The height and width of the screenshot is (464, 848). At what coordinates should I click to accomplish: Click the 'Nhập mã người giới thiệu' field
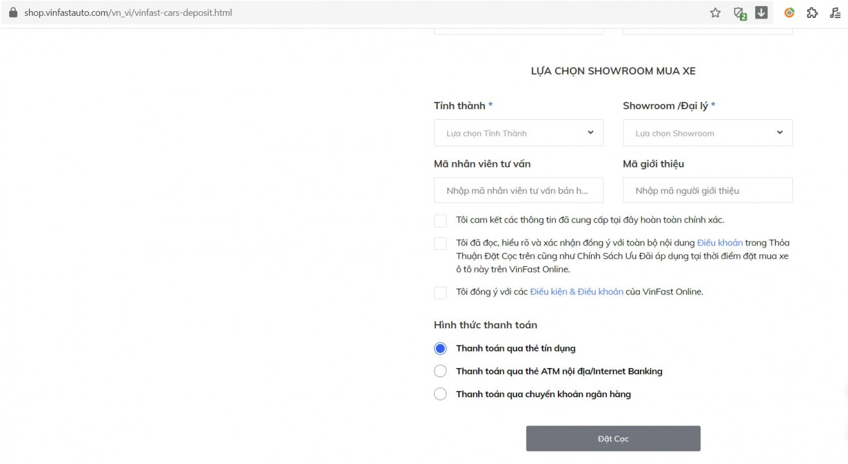(x=707, y=191)
